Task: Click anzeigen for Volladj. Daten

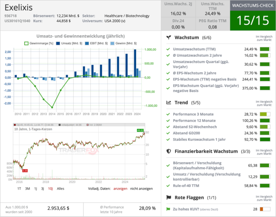Action: pyautogui.click(x=120, y=189)
